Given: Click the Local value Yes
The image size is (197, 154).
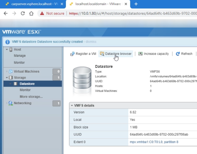Looking at the screenshot, I should coord(132,120).
